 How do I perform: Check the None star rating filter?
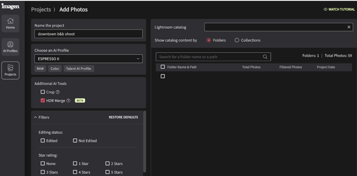coord(42,164)
